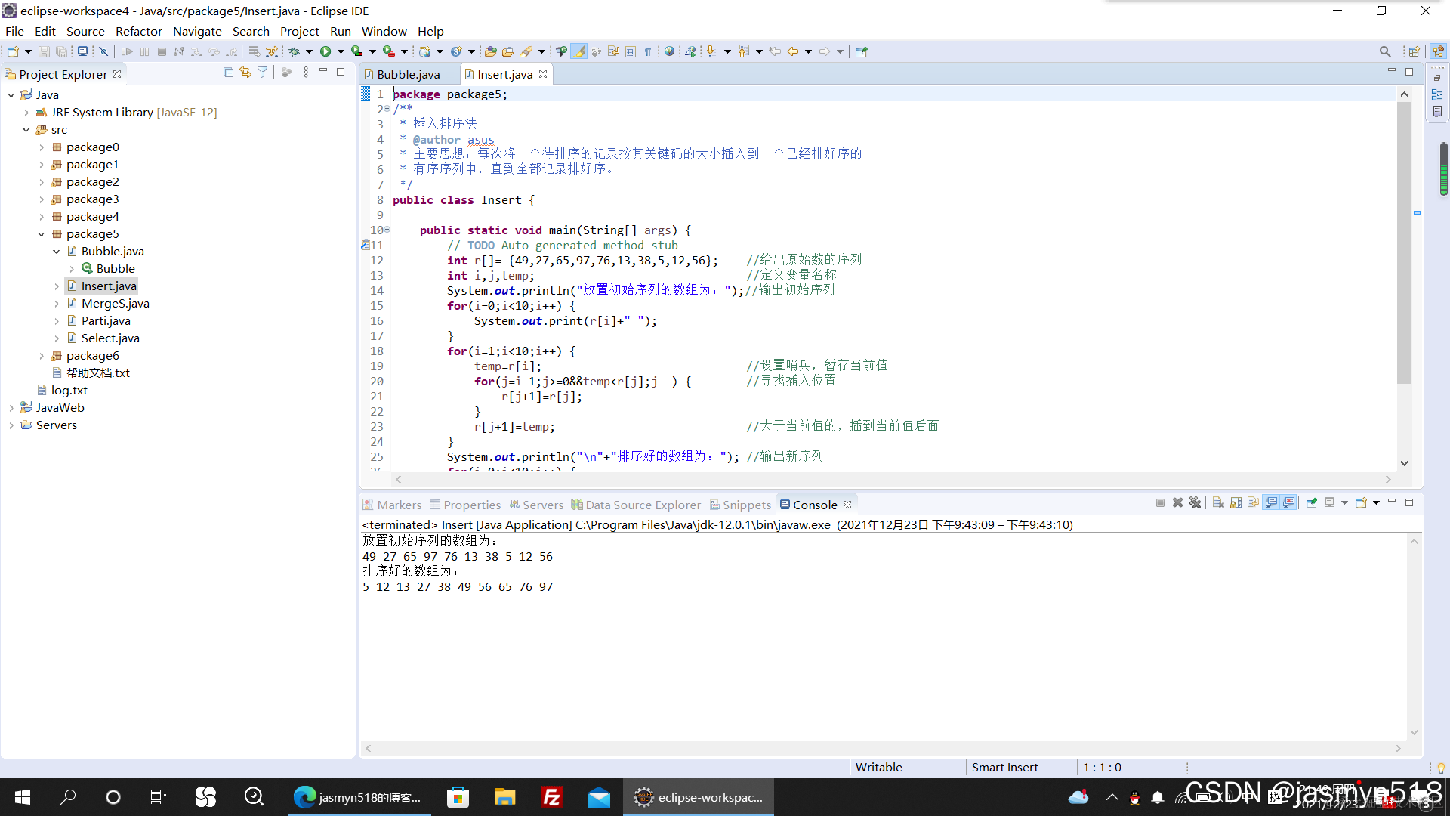Clear the Console output
Image resolution: width=1450 pixels, height=816 pixels.
point(1217,503)
